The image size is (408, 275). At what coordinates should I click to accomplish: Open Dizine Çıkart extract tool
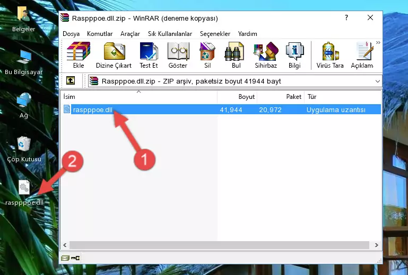[114, 55]
